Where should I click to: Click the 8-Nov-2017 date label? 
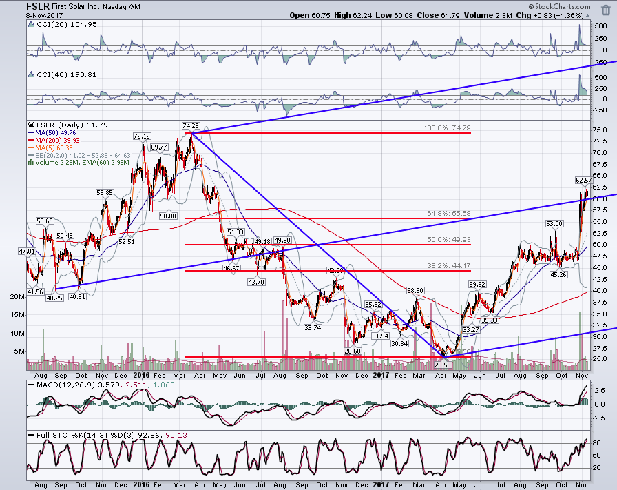point(43,15)
